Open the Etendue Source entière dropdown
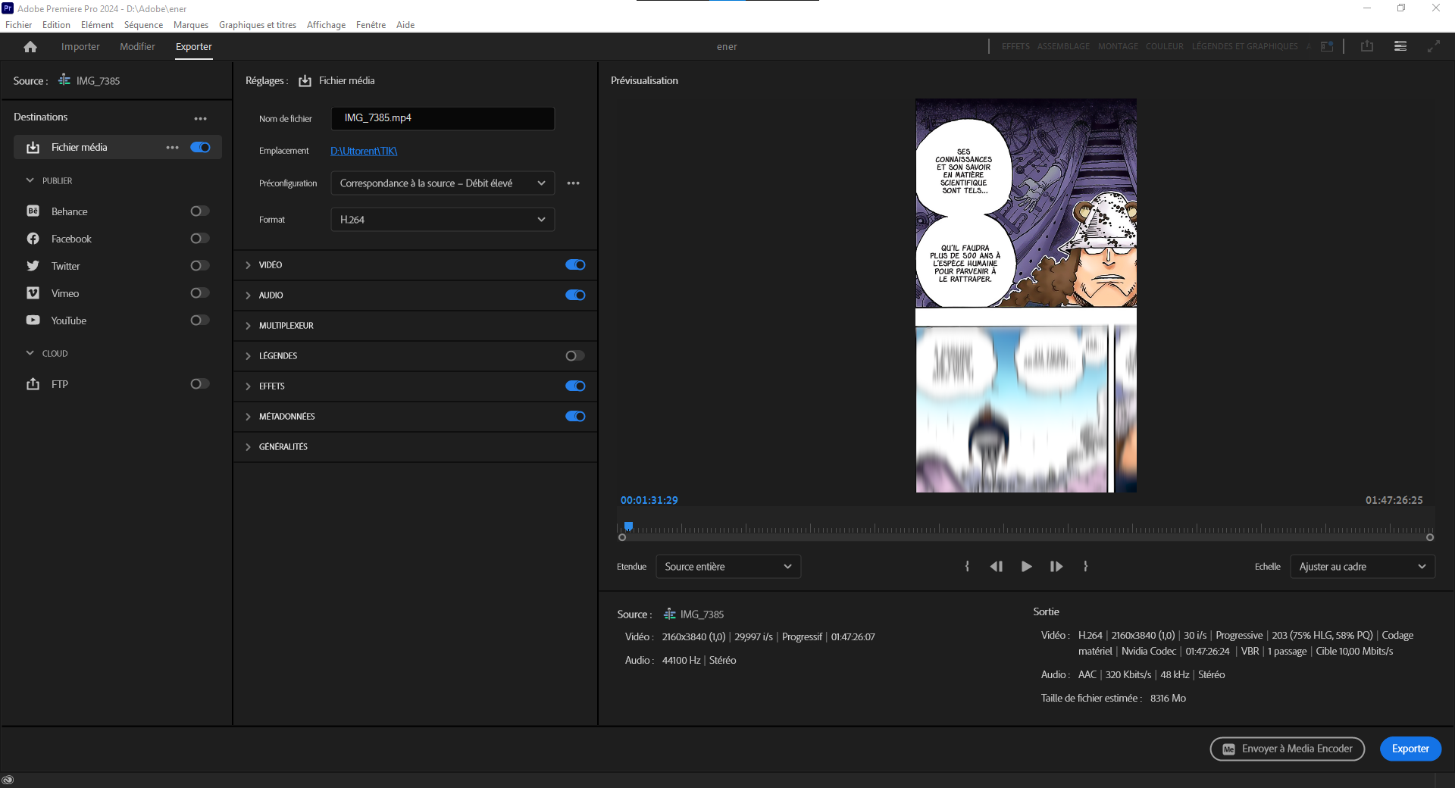1455x788 pixels. coord(728,567)
